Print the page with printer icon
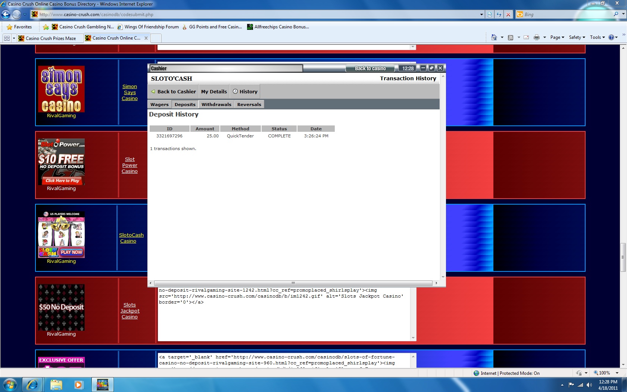 coord(537,37)
